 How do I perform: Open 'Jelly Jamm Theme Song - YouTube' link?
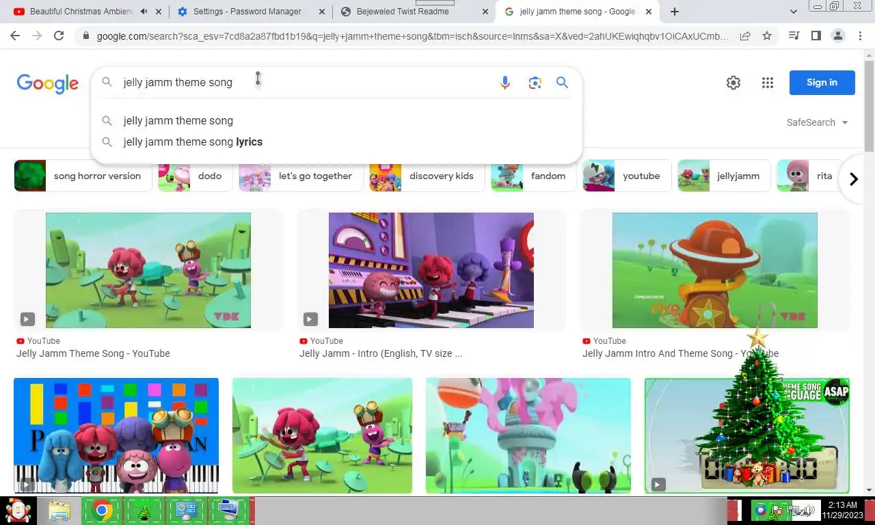coord(93,353)
